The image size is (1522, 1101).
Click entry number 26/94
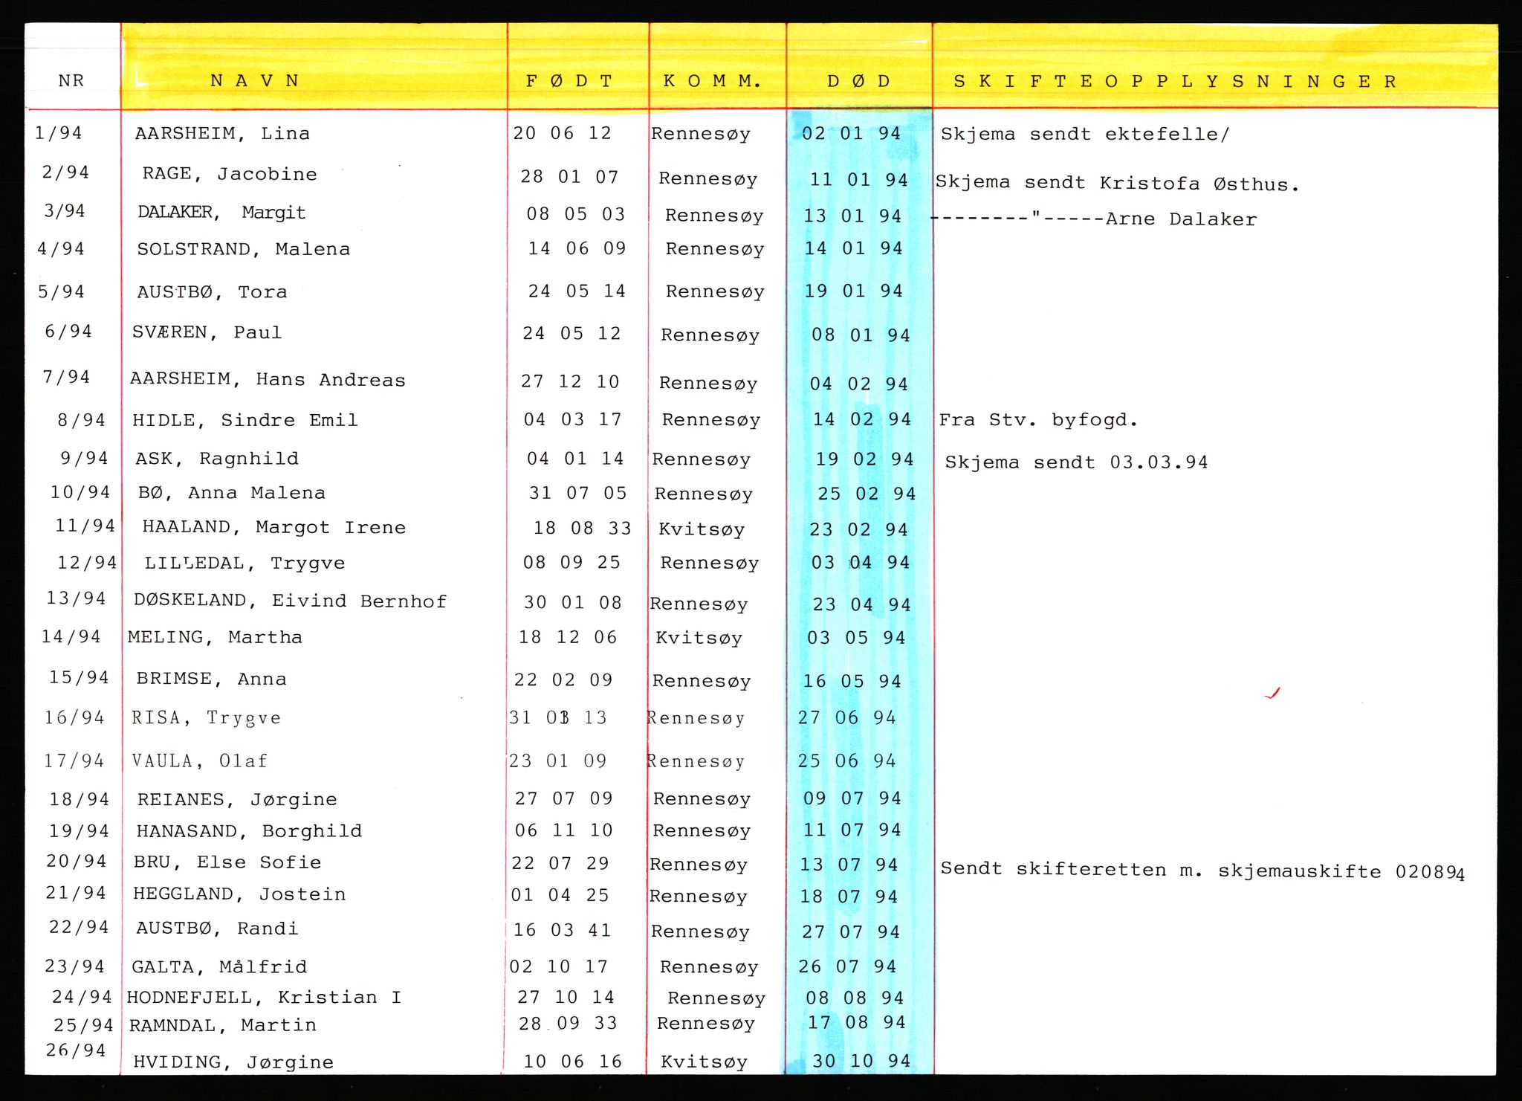pos(76,1050)
